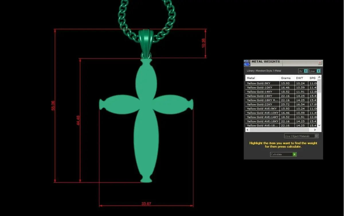Sort by the Metal column header
Viewport: 344px width, 216px height.
coord(262,78)
